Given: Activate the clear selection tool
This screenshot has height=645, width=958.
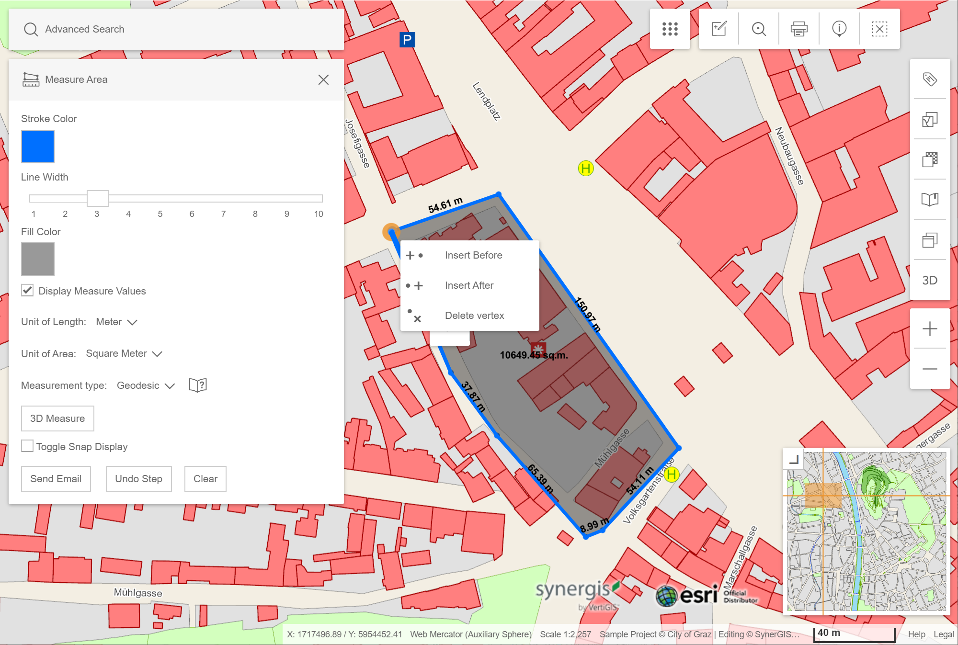Looking at the screenshot, I should [x=879, y=29].
